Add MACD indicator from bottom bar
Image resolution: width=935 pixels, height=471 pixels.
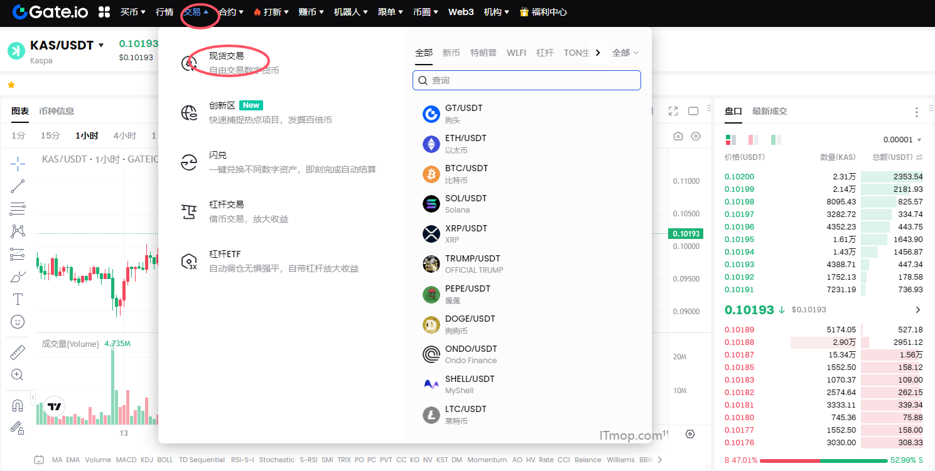tap(126, 460)
